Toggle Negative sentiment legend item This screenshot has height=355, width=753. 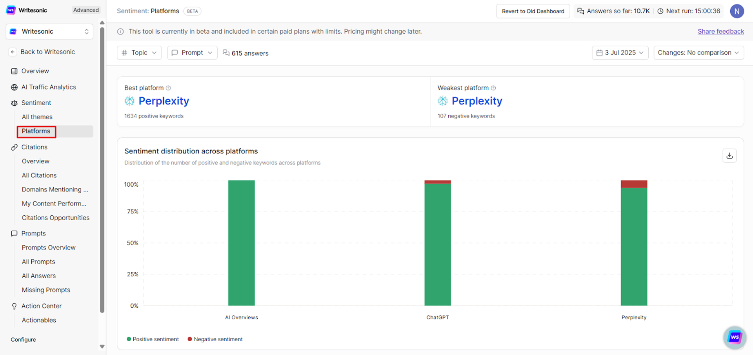coord(215,339)
